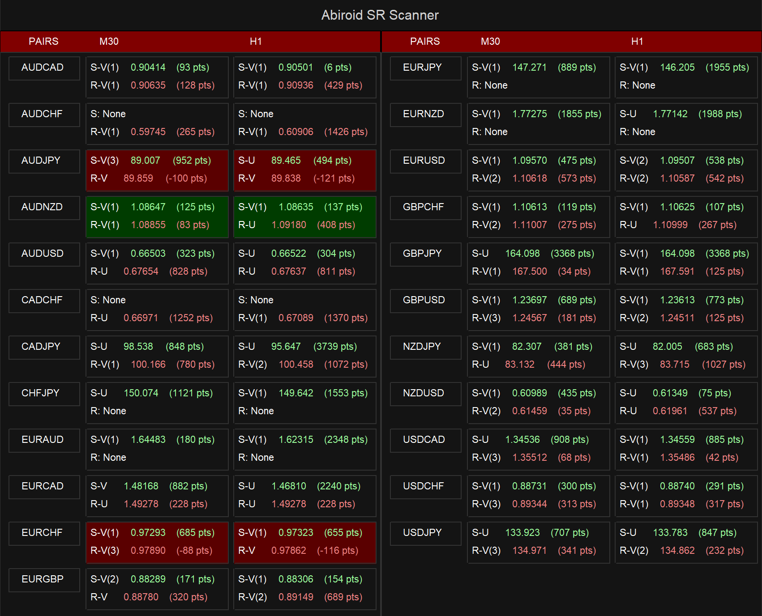Select EURJPY M30 support value 147.271
The width and height of the screenshot is (762, 616).
click(530, 68)
